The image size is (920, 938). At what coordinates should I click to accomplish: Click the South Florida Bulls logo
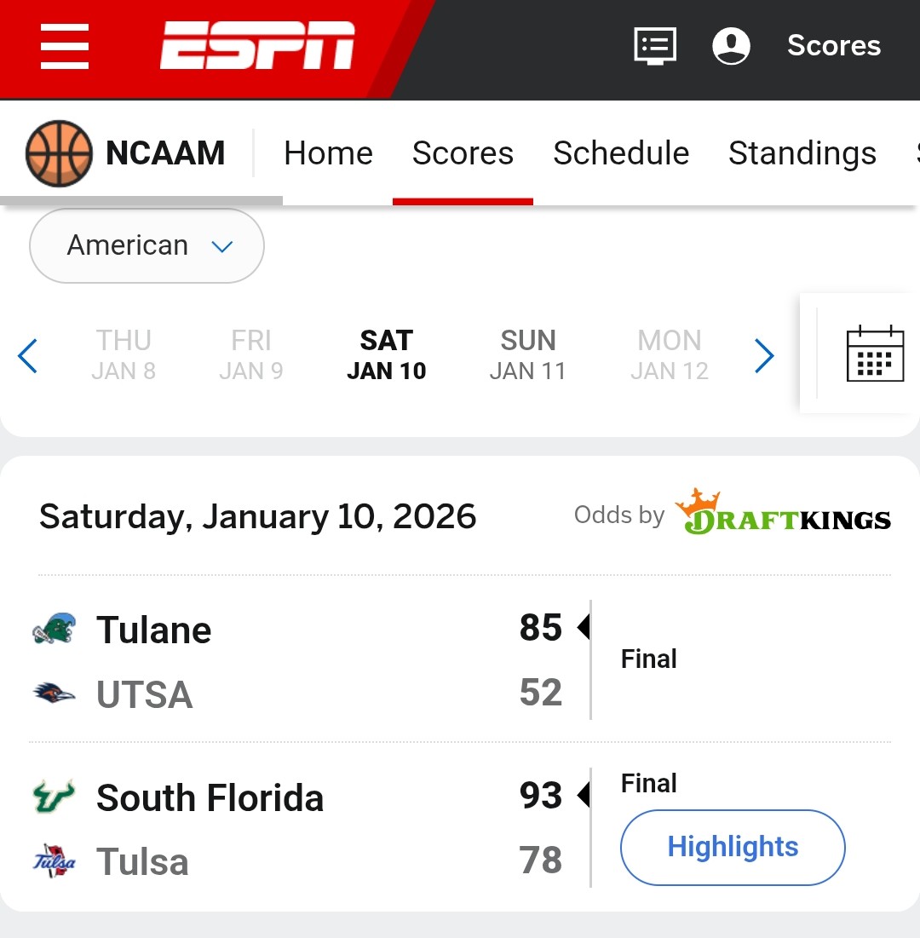(55, 797)
